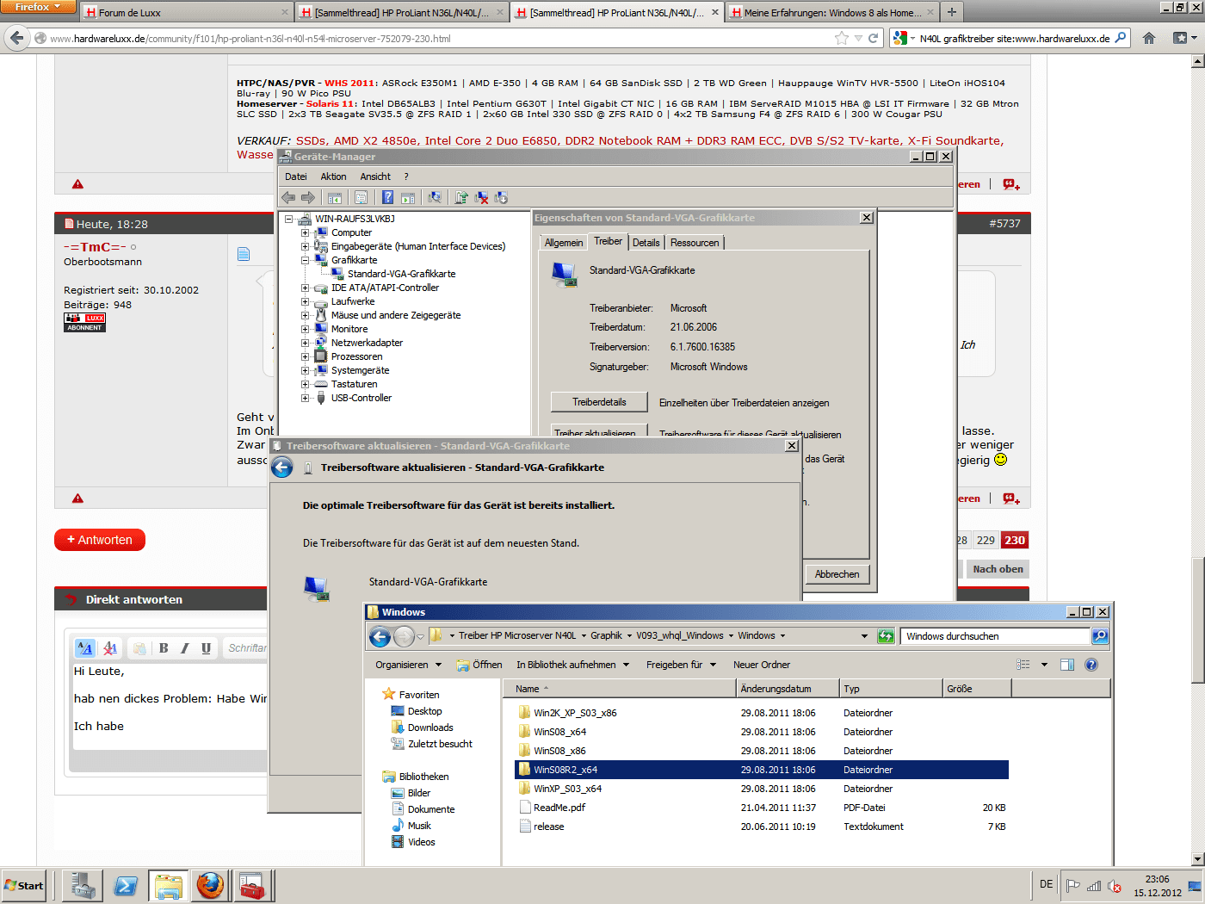Expand the Prozessoren tree node
This screenshot has width=1205, height=904.
click(305, 356)
